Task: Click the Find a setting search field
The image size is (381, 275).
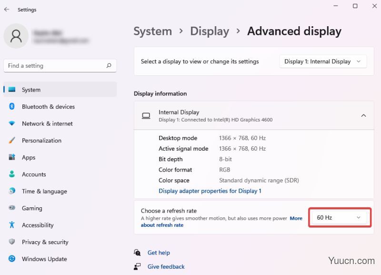Action: click(60, 66)
